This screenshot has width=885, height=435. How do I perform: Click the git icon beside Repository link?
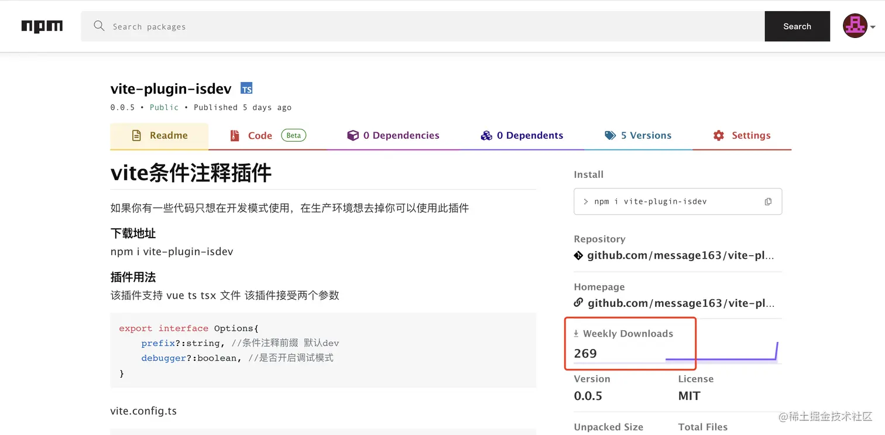tap(578, 255)
